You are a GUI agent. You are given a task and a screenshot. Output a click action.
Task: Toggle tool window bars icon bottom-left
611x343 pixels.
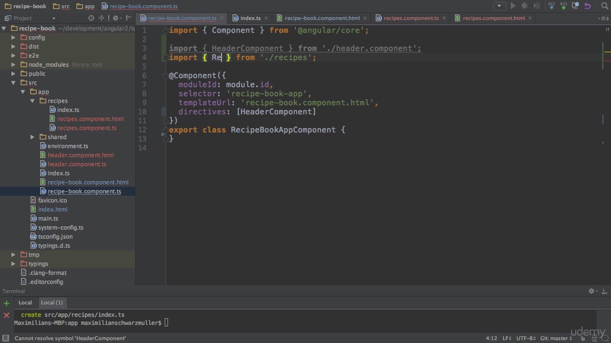pos(5,338)
